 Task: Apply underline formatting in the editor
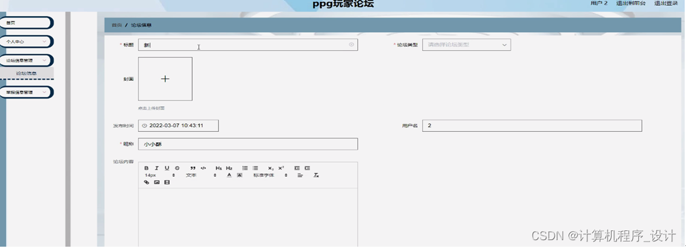(166, 168)
